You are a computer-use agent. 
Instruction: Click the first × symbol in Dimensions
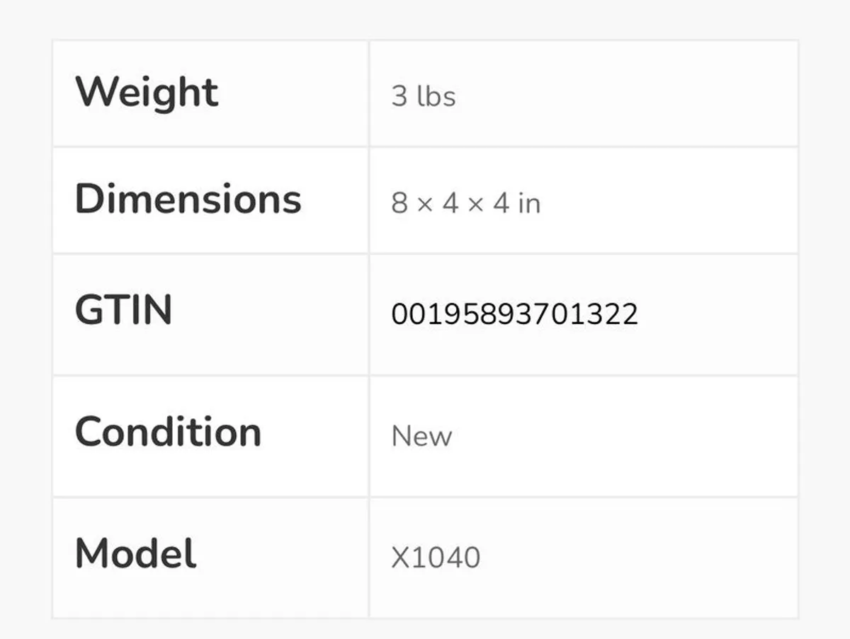click(x=424, y=205)
